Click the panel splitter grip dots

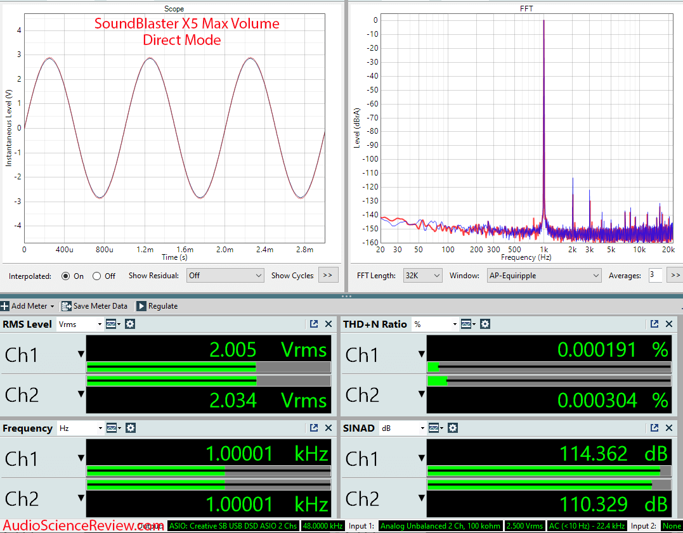point(346,296)
